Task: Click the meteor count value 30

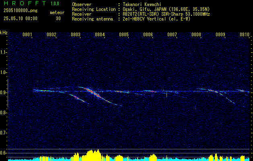Action: click(58, 19)
